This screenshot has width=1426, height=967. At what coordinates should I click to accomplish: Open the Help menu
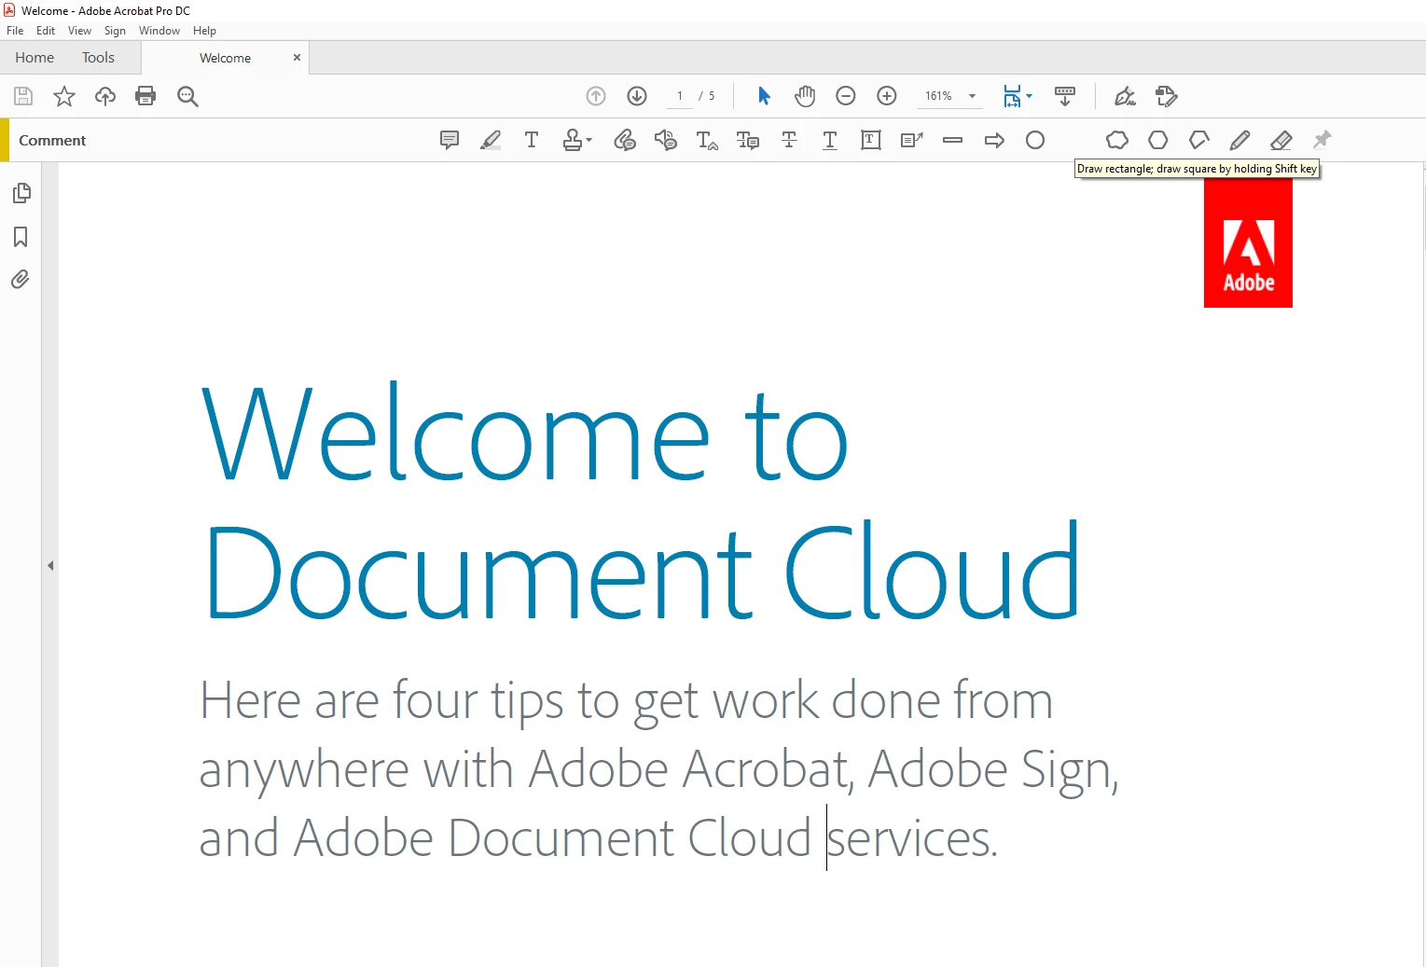coord(204,31)
